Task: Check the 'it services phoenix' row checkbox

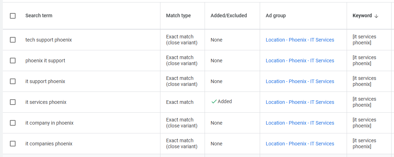Action: coord(13,102)
